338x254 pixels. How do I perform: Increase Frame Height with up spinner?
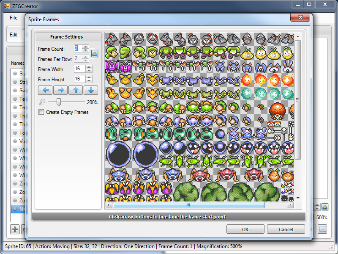(x=89, y=77)
